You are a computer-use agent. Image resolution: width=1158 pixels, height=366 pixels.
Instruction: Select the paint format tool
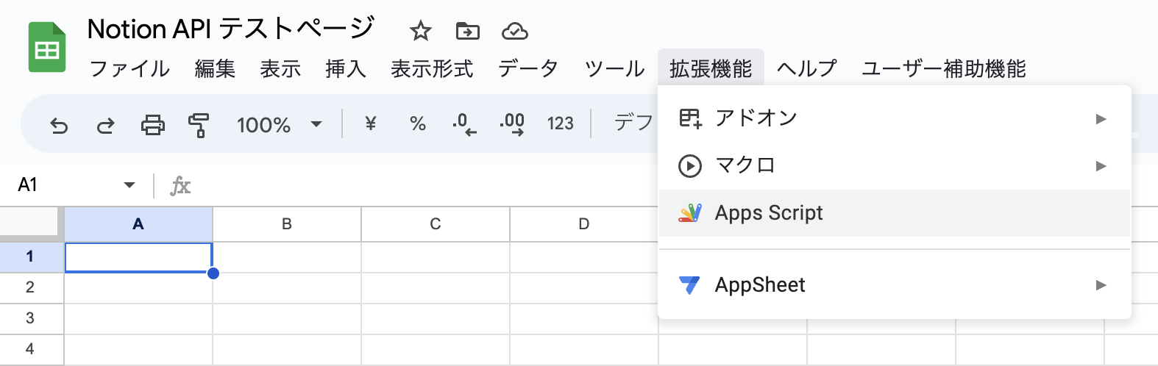(199, 125)
